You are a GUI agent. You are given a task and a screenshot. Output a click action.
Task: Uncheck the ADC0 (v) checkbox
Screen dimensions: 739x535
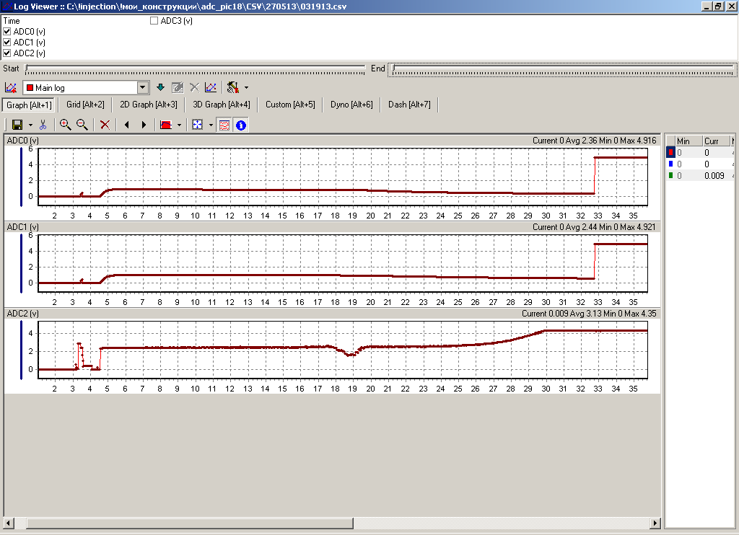(7, 32)
